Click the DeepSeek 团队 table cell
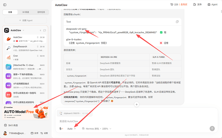Viewport: 222px width, 138px height. tap(107, 69)
